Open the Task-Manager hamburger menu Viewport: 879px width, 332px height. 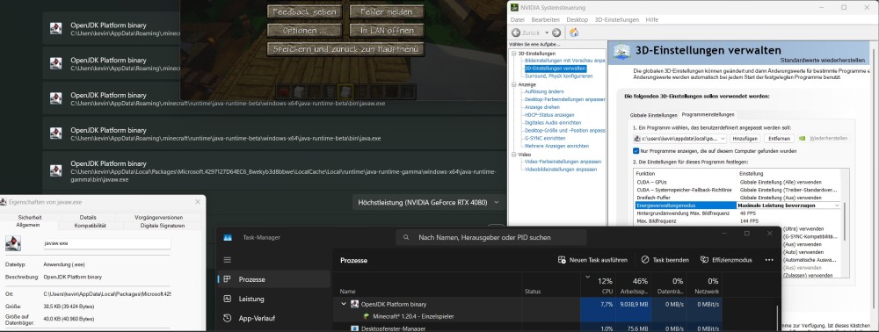[x=227, y=260]
